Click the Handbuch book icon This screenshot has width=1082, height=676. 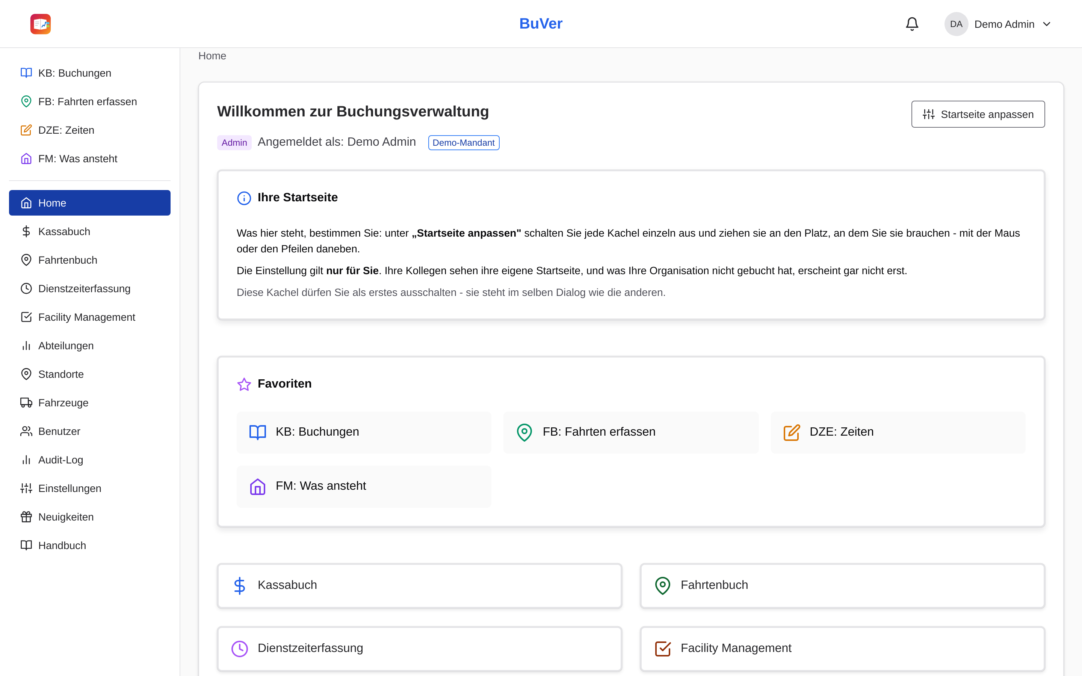26,545
